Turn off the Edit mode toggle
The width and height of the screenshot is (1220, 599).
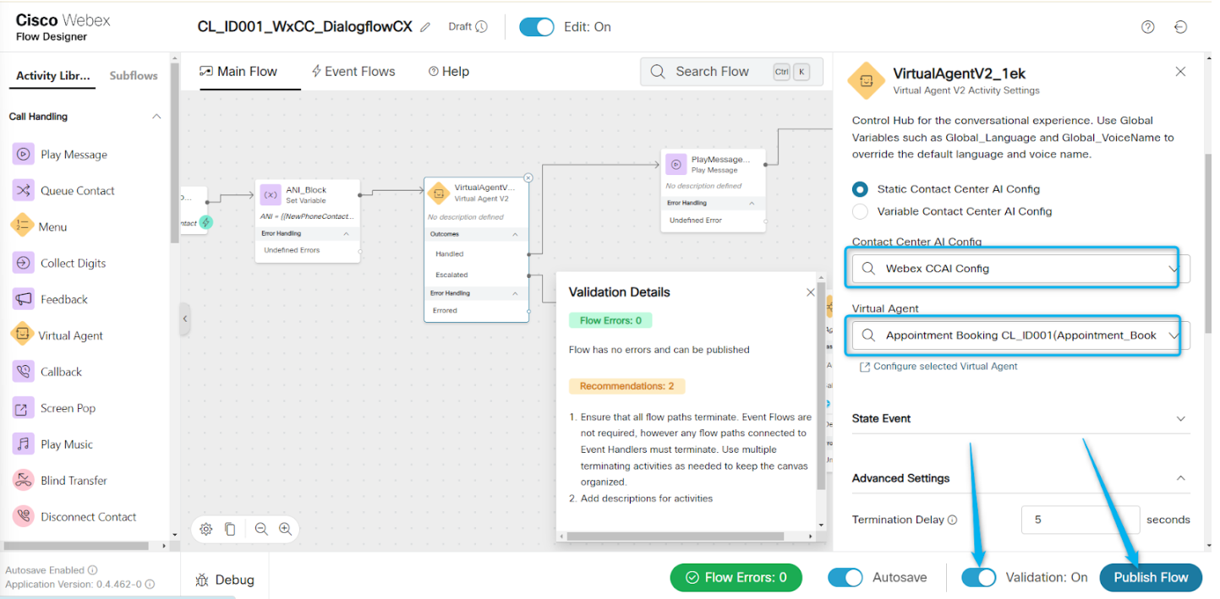coord(536,27)
